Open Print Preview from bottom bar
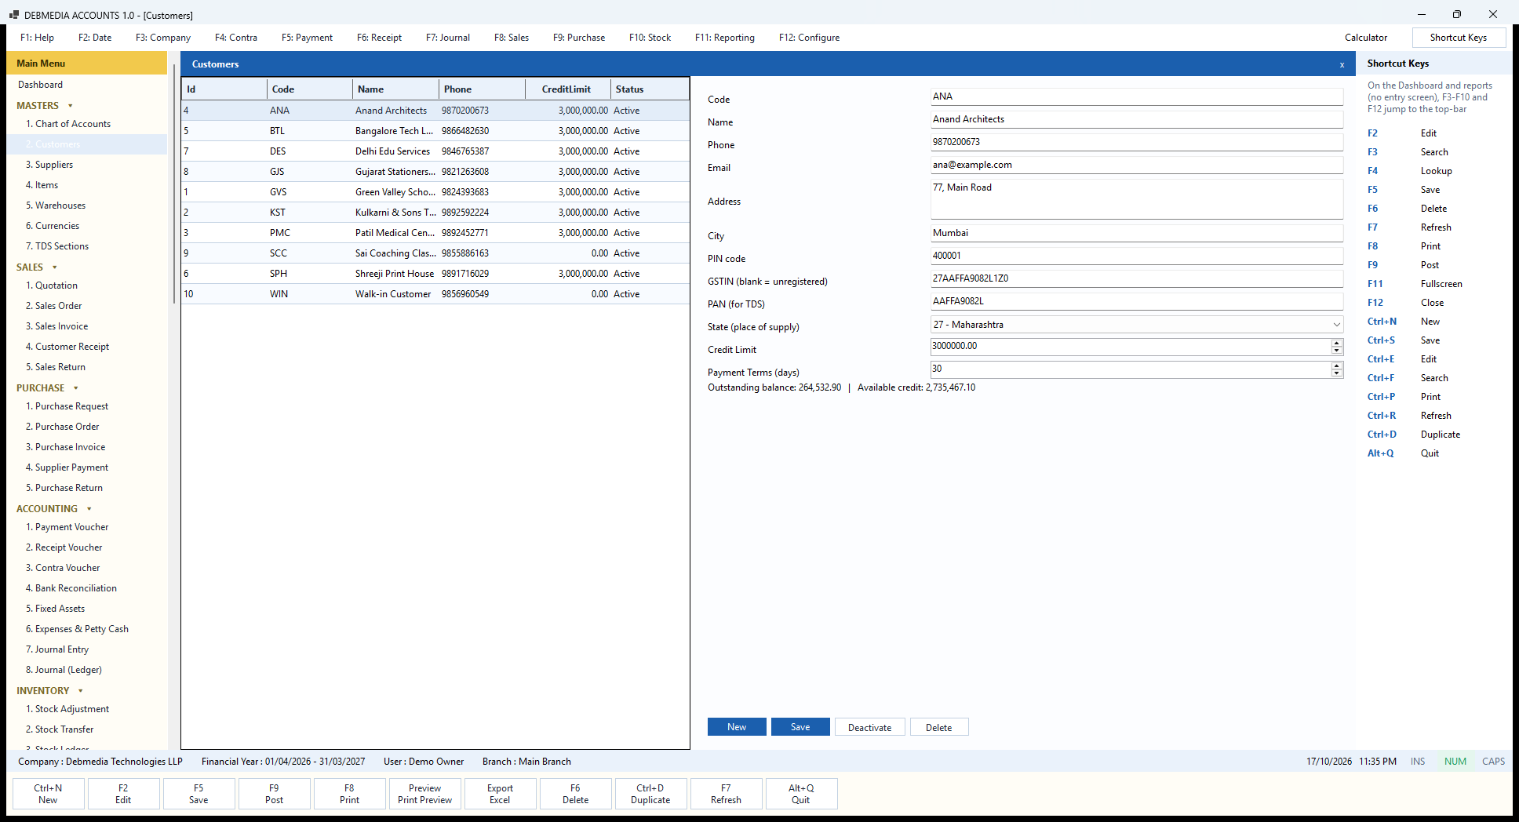The height and width of the screenshot is (822, 1519). [x=424, y=794]
